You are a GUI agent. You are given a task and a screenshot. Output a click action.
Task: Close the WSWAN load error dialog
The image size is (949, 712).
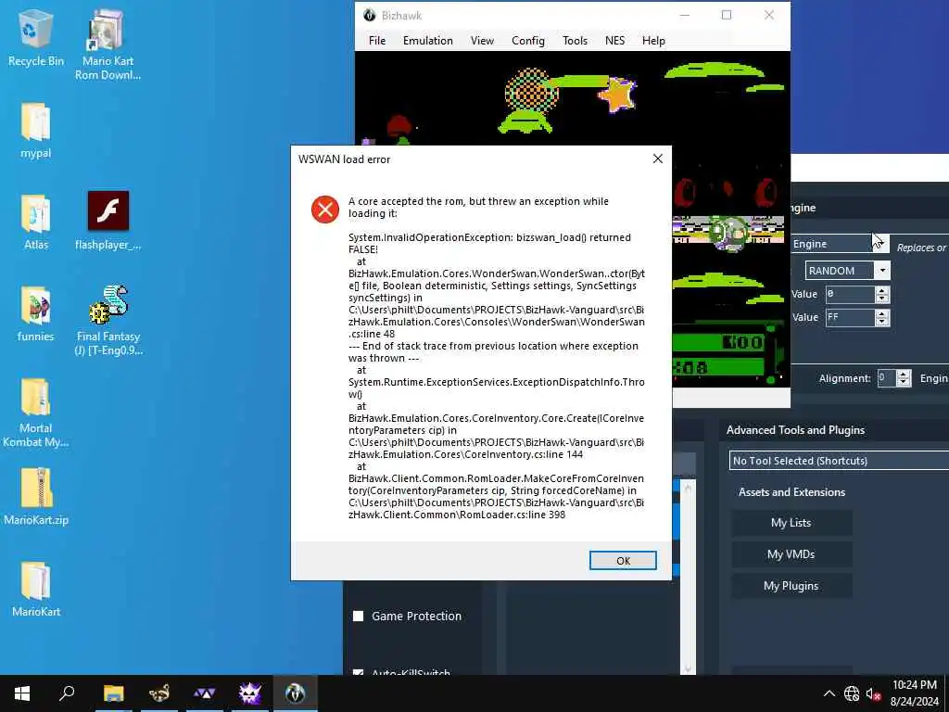click(658, 159)
